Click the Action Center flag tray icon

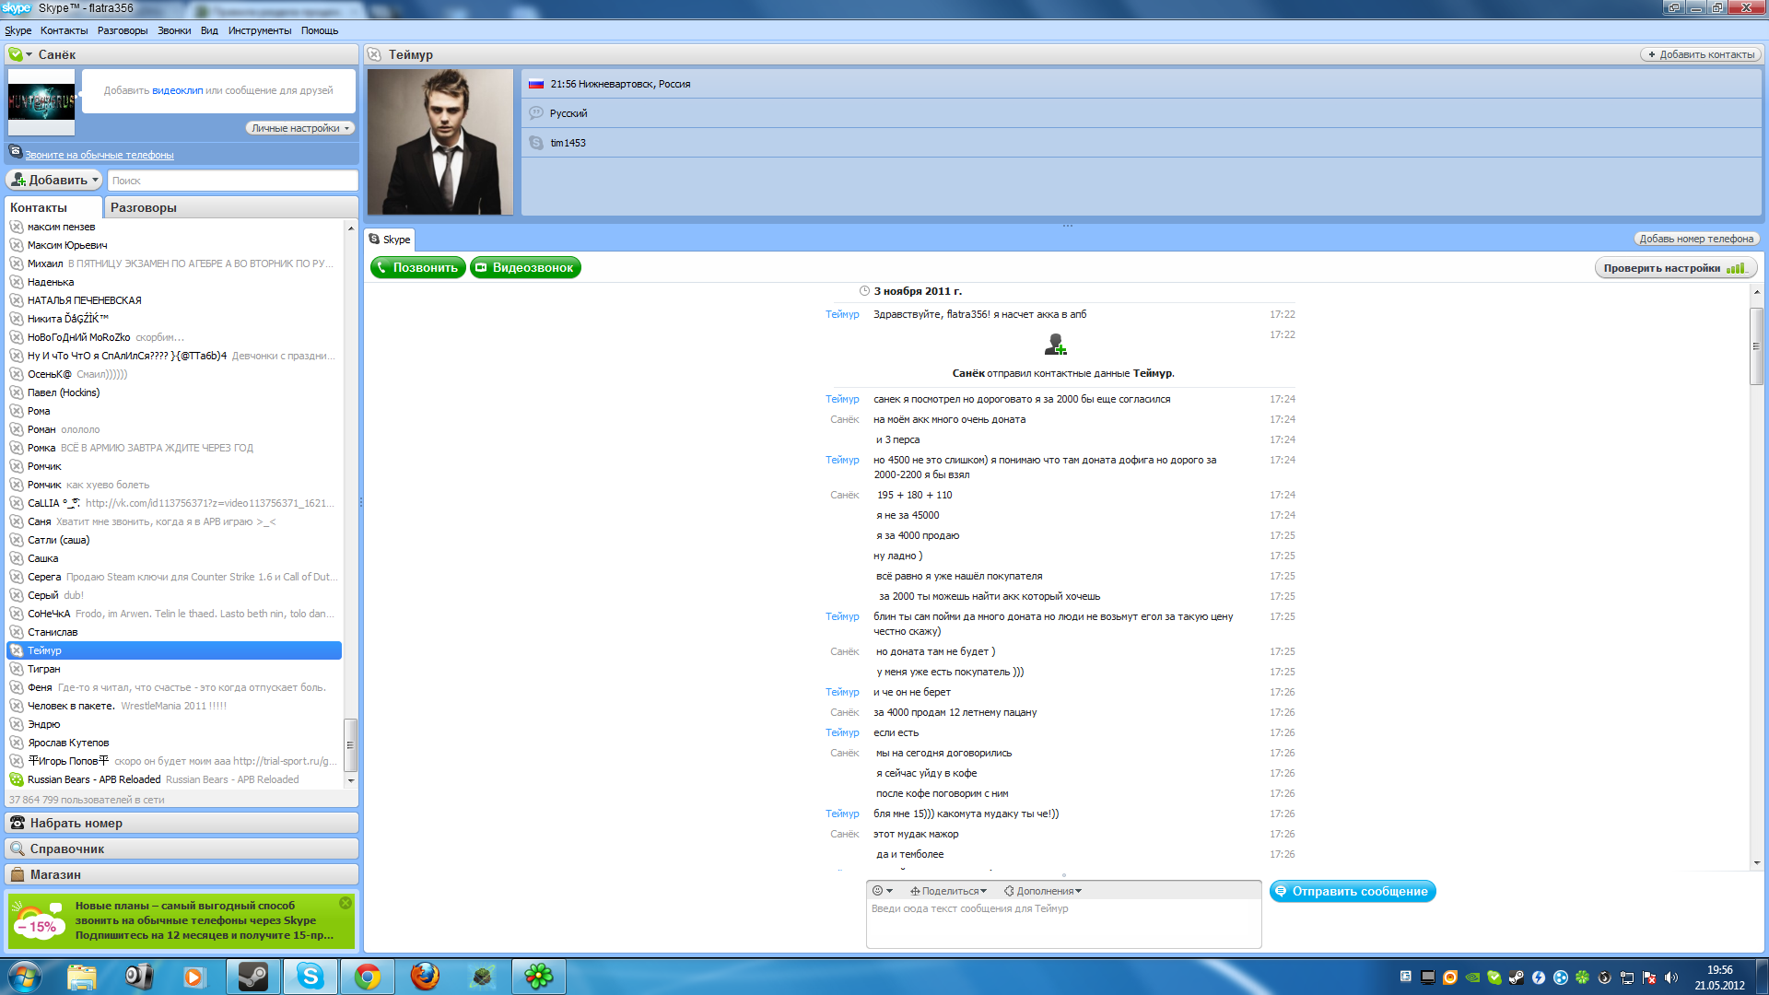pos(1649,977)
